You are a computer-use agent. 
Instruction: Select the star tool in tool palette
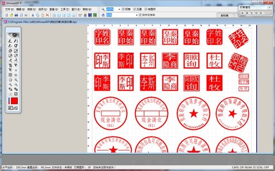(16, 70)
